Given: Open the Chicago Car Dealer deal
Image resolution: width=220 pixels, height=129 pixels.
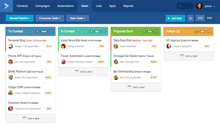Looking at the screenshot, I should point(125,56).
